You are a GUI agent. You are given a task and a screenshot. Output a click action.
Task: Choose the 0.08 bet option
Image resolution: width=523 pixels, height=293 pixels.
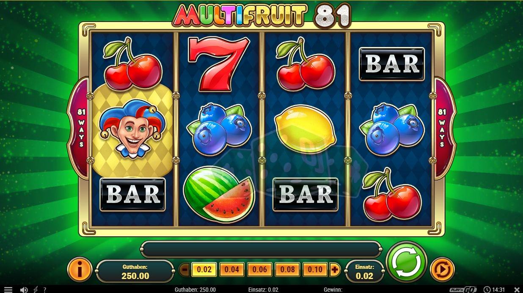tap(287, 269)
